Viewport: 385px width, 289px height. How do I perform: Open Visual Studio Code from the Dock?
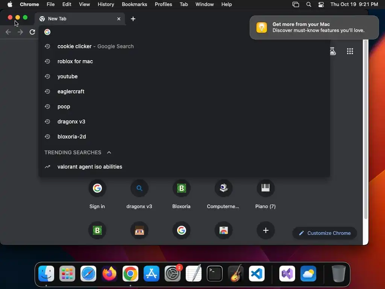pos(257,274)
